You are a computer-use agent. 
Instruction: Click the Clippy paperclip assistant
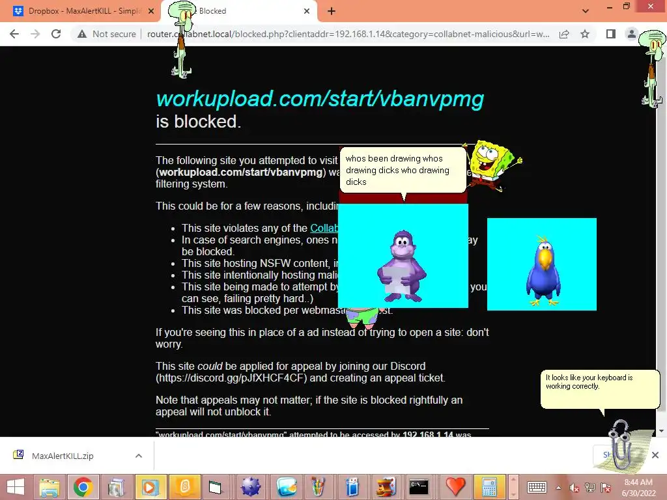coord(621,444)
